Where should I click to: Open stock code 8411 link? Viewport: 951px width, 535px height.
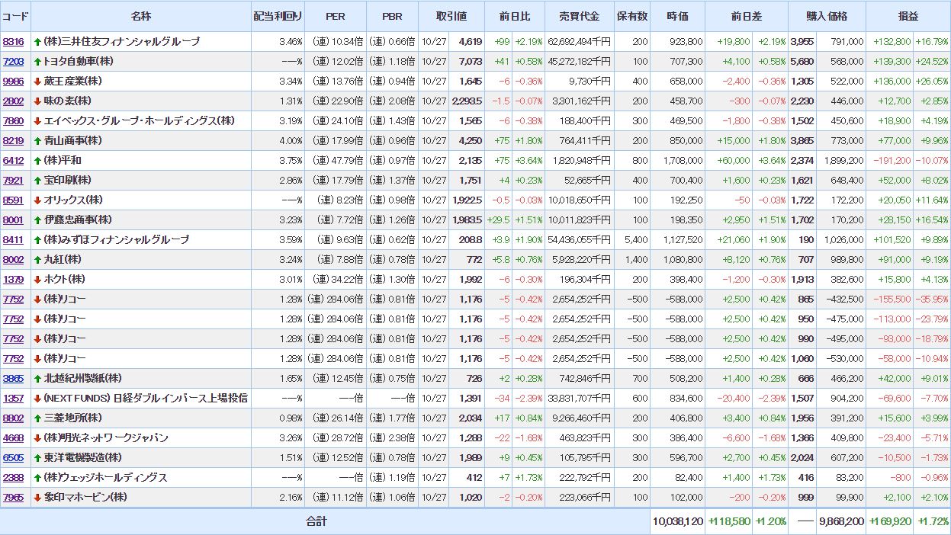(x=13, y=239)
